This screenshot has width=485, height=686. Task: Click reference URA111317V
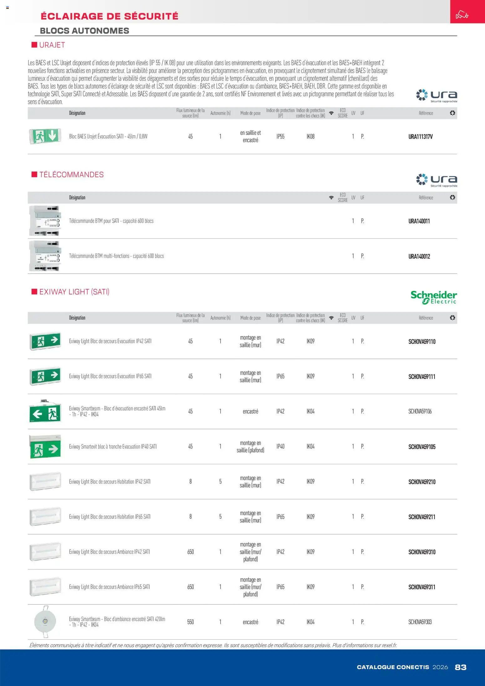(420, 136)
